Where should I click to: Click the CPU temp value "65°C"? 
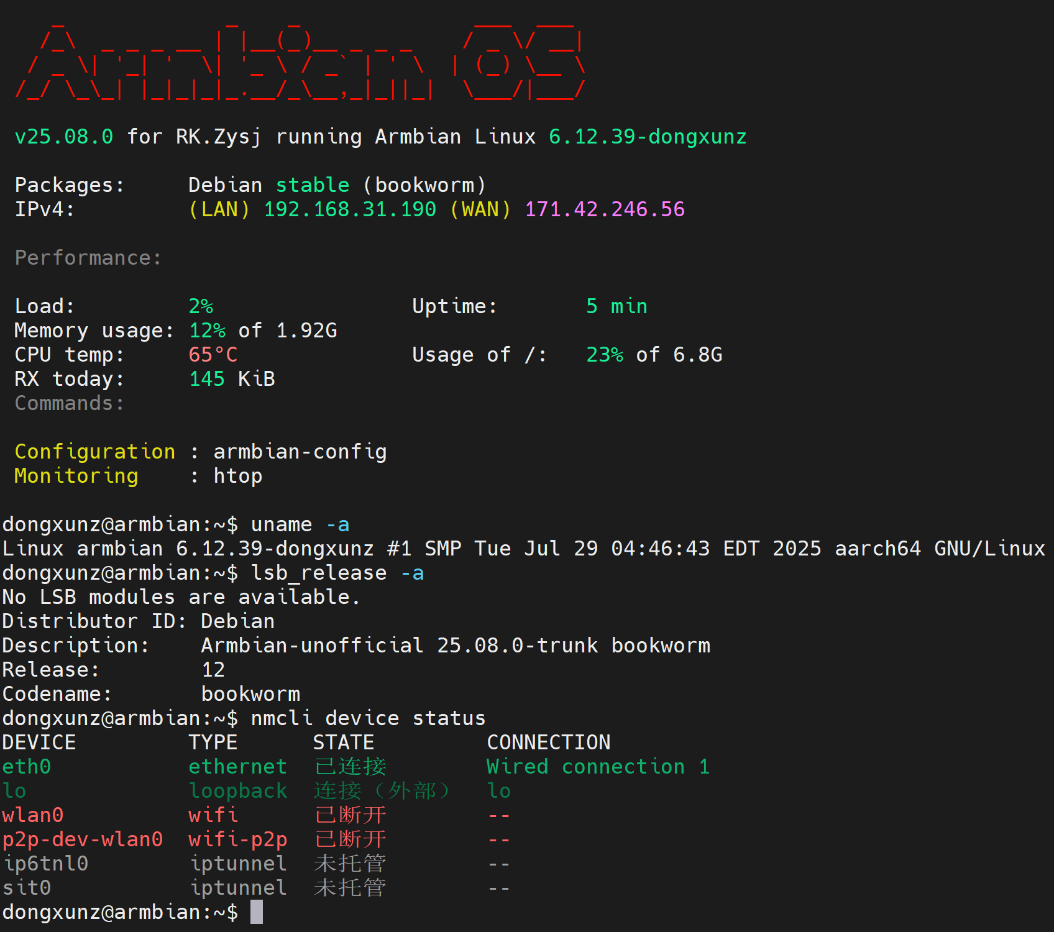click(x=213, y=355)
